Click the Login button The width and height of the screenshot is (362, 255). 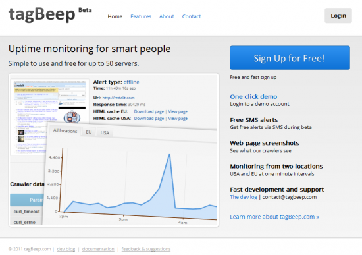338,16
